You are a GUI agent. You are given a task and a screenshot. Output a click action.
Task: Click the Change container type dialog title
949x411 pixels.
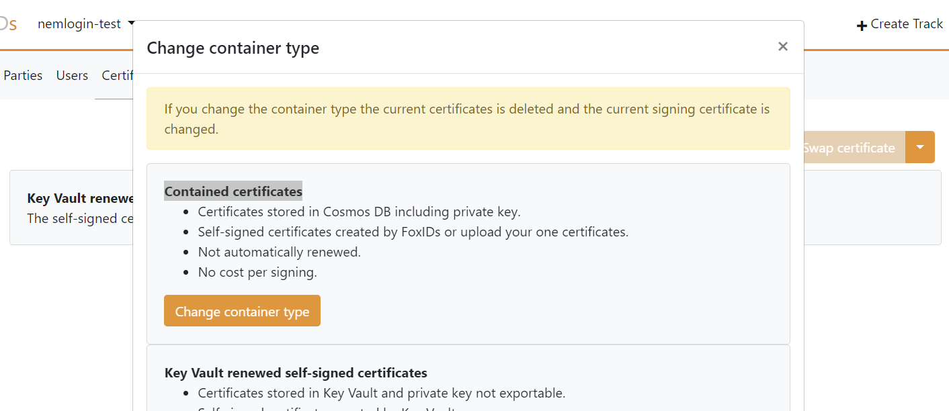(233, 48)
